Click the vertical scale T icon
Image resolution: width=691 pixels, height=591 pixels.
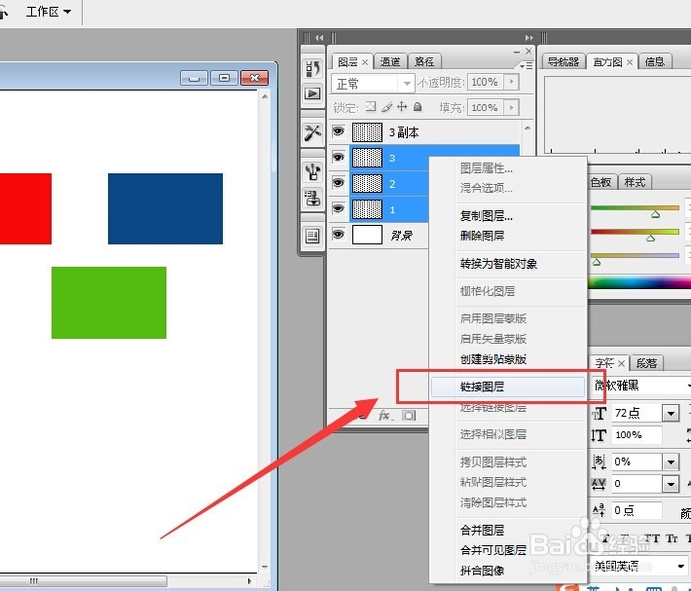[x=599, y=435]
